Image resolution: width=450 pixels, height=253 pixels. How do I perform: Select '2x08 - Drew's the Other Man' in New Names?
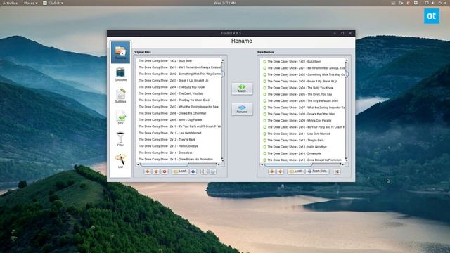[x=303, y=114]
